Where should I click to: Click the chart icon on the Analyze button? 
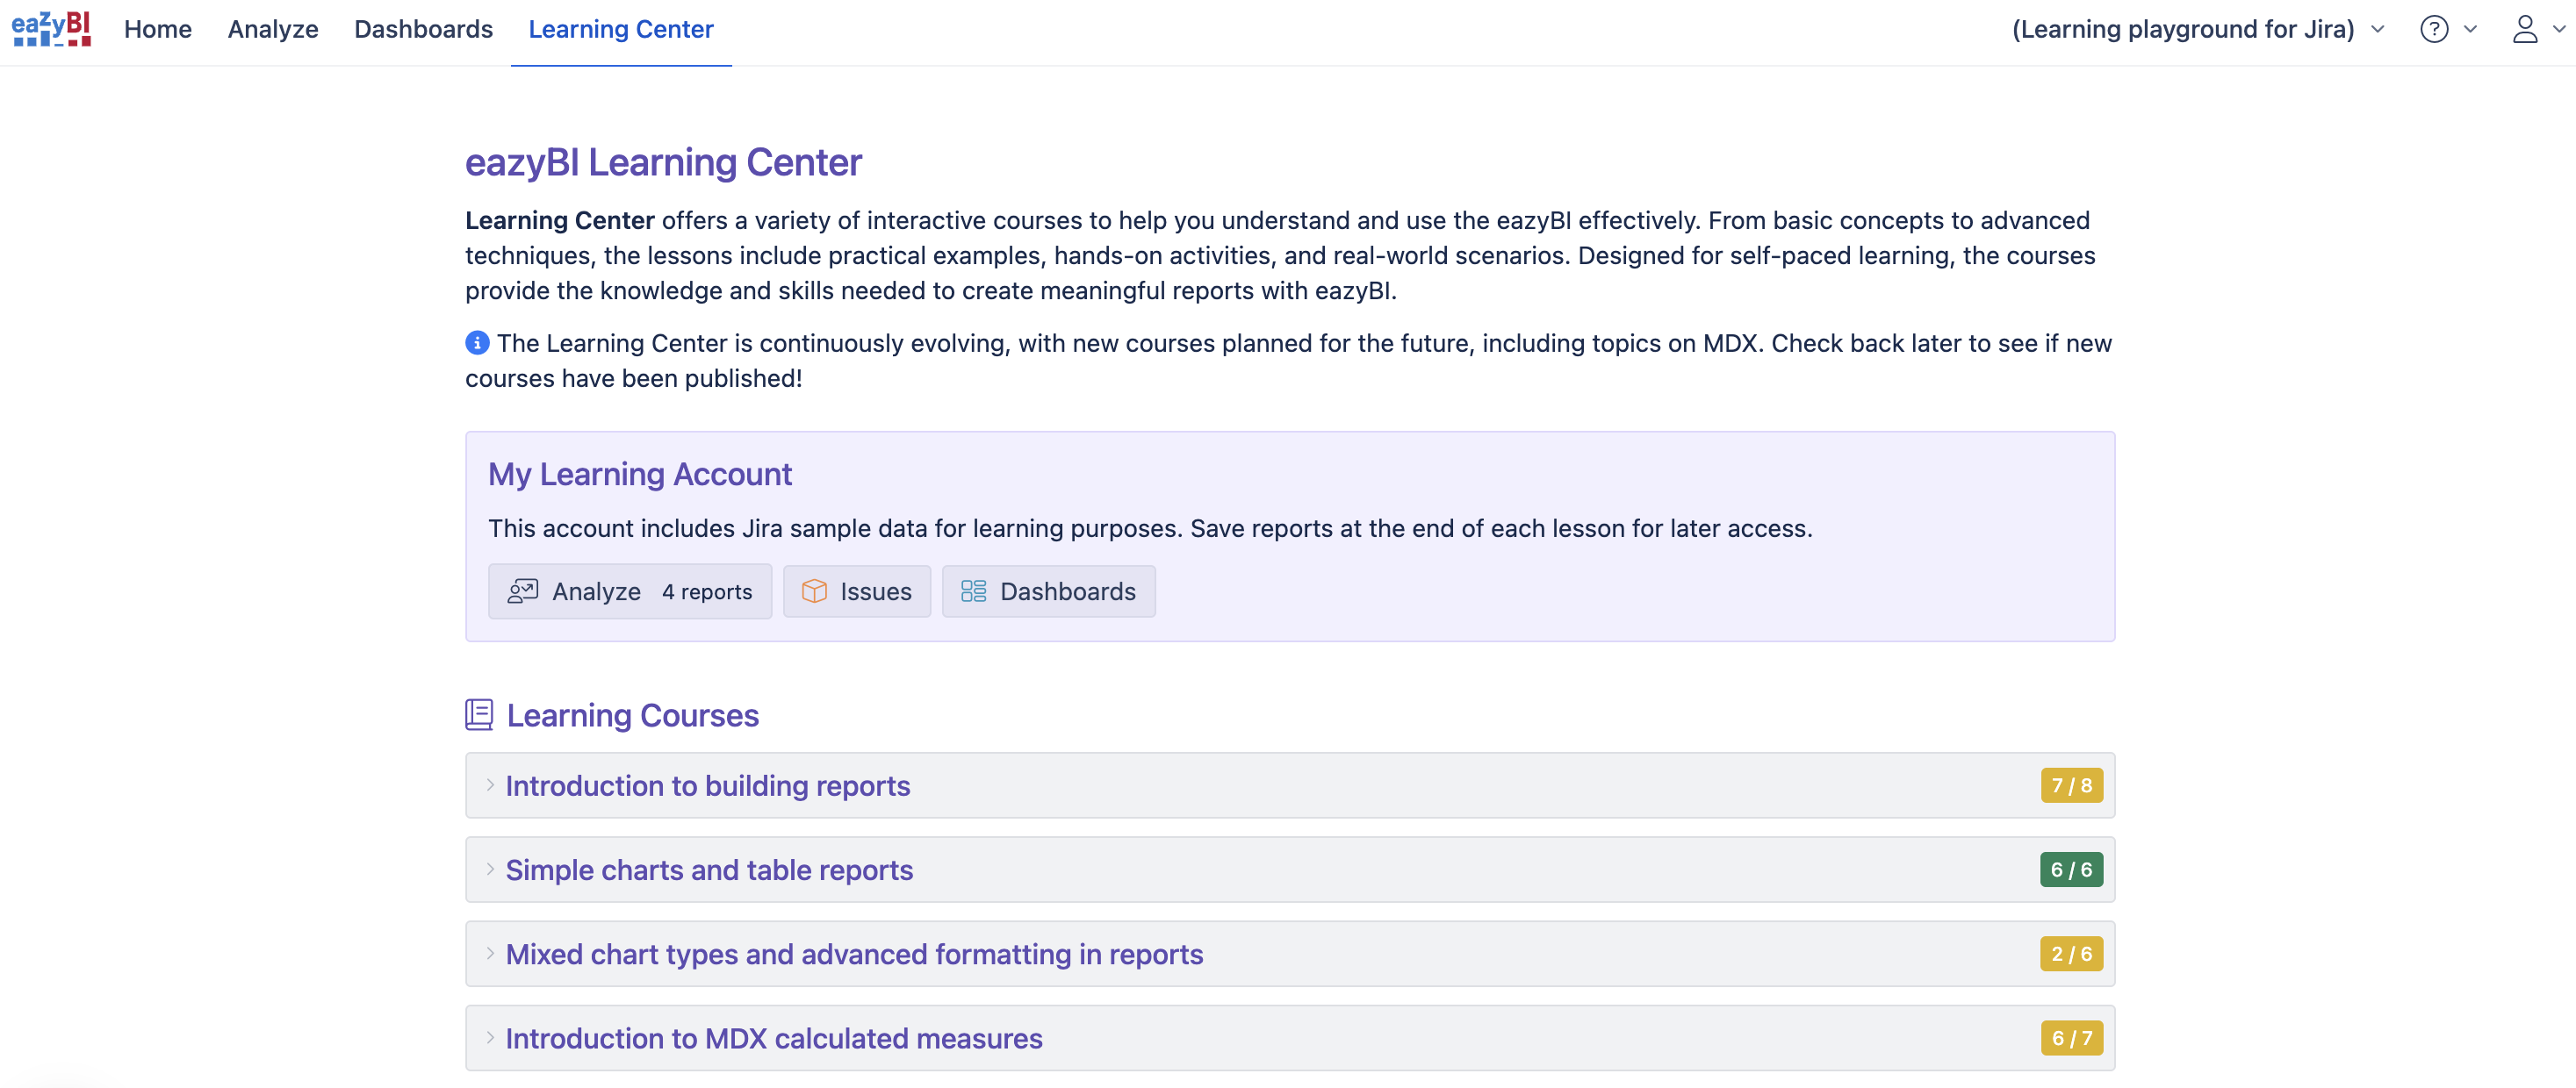522,591
